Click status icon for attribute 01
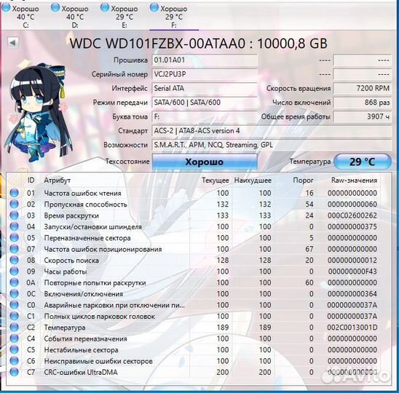This screenshot has width=399, height=393. coord(15,193)
